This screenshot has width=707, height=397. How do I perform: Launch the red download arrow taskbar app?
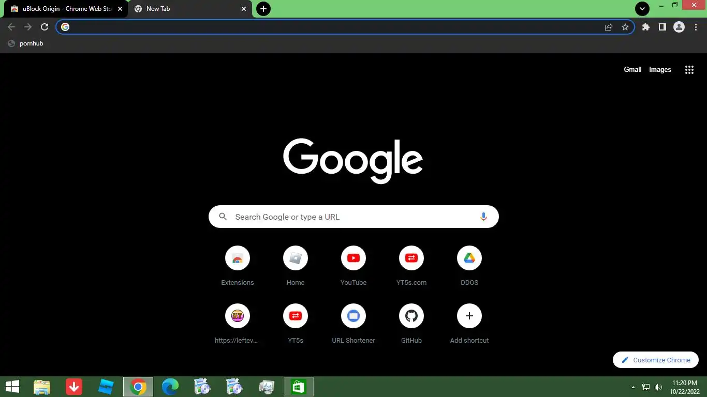click(74, 387)
